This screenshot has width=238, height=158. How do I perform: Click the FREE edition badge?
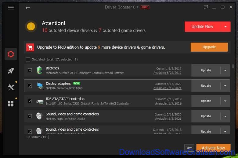[x=145, y=7]
